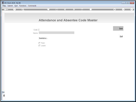
Task: Click the key icon in the toolbar
Action: point(6,10)
